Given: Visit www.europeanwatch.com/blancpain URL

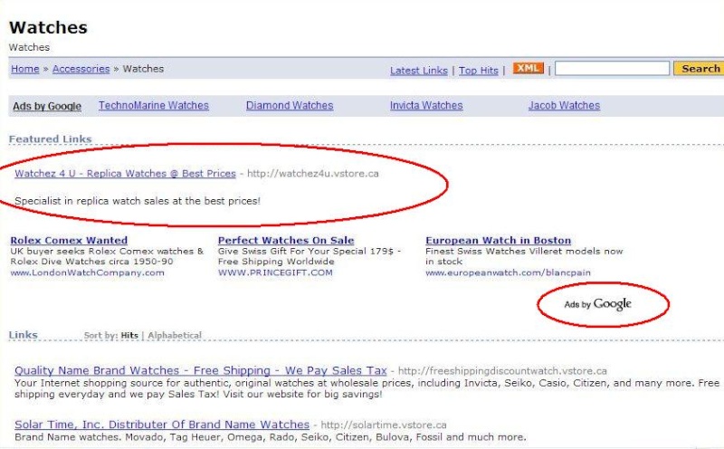Looking at the screenshot, I should pyautogui.click(x=508, y=272).
